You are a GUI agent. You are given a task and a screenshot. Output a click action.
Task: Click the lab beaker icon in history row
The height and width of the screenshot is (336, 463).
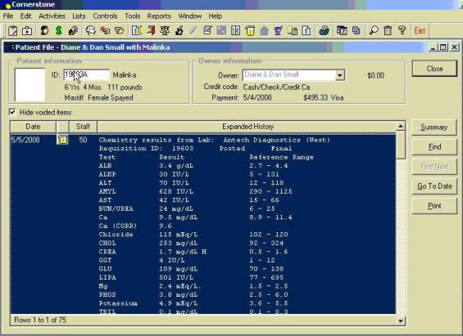coord(62,139)
